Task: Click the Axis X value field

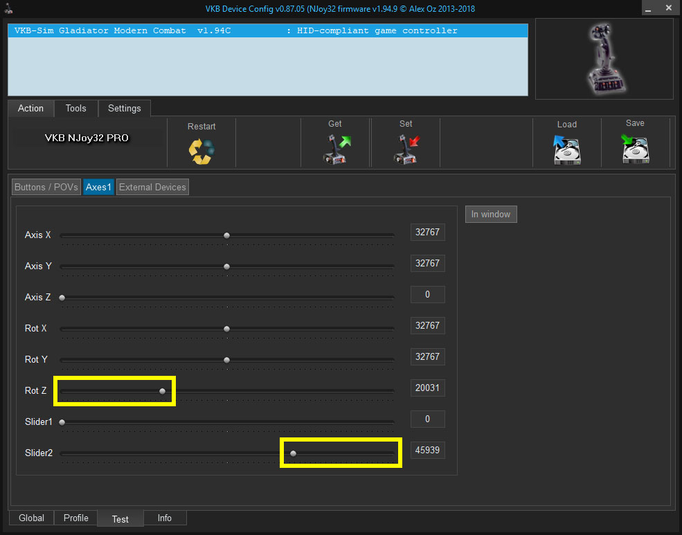Action: point(427,233)
